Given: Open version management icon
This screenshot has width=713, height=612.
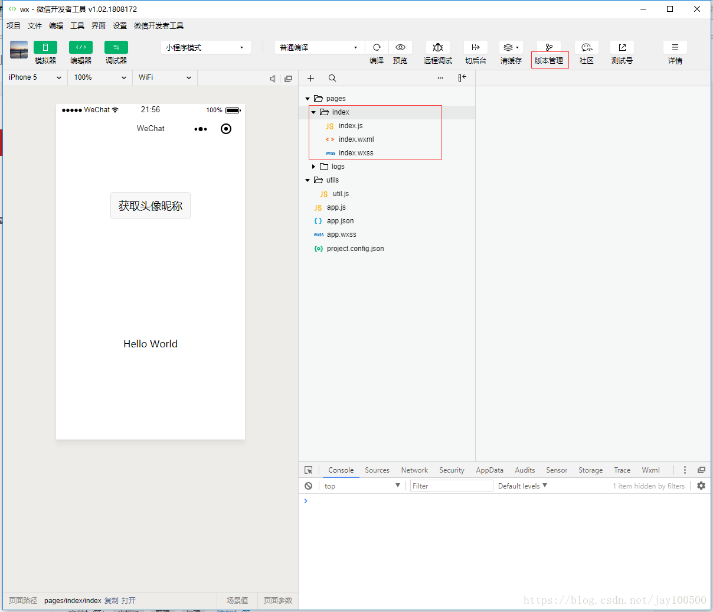Looking at the screenshot, I should click(549, 47).
